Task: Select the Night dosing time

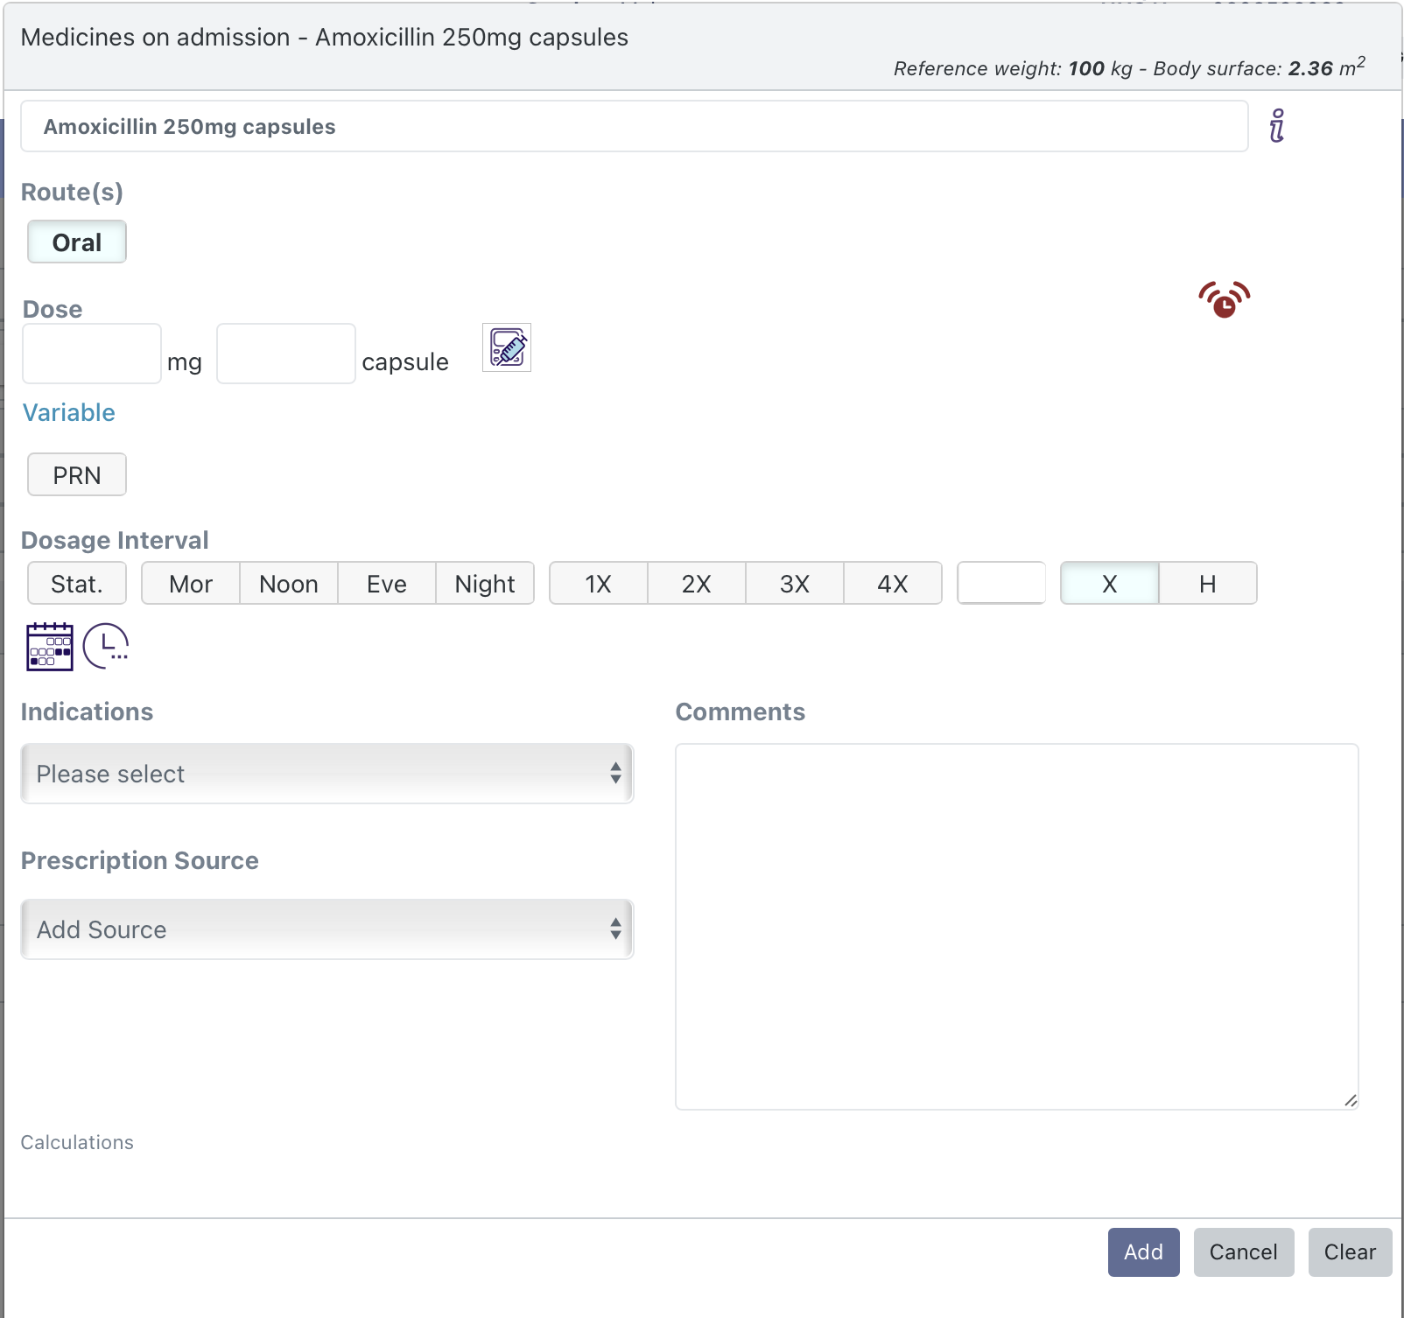Action: pos(485,584)
